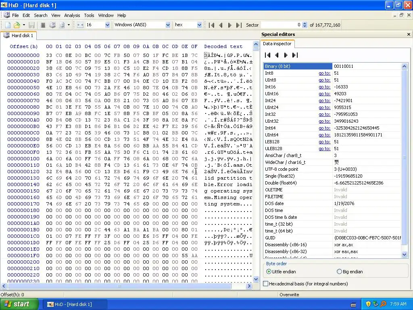413x310 pixels.
Task: Click the grayed Save floppy icon
Action: click(31, 25)
